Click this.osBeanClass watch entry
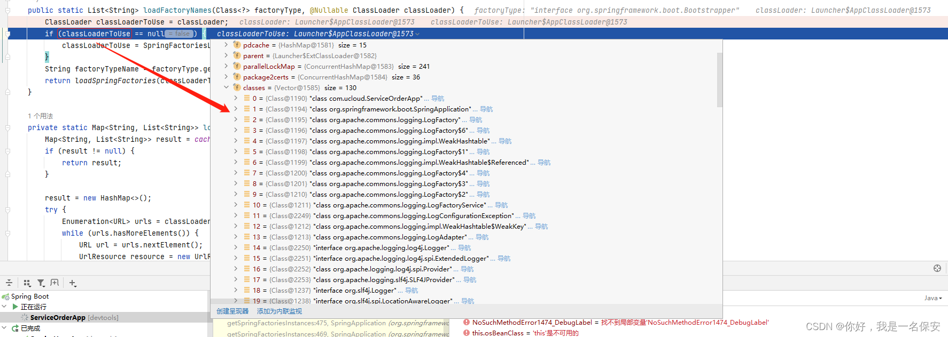Screen dimensions: 948x337 click(x=525, y=333)
